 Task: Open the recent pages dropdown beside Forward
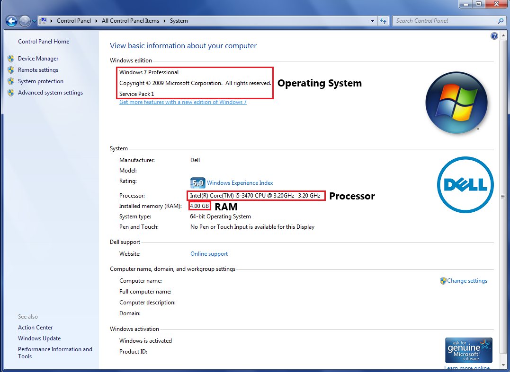coord(34,21)
